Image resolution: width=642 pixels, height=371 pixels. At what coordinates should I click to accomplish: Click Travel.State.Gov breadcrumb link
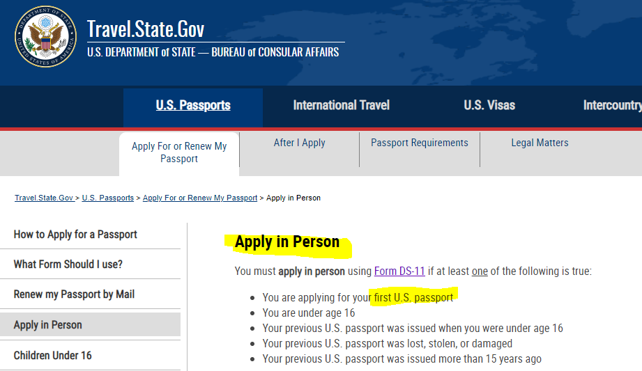pyautogui.click(x=44, y=198)
